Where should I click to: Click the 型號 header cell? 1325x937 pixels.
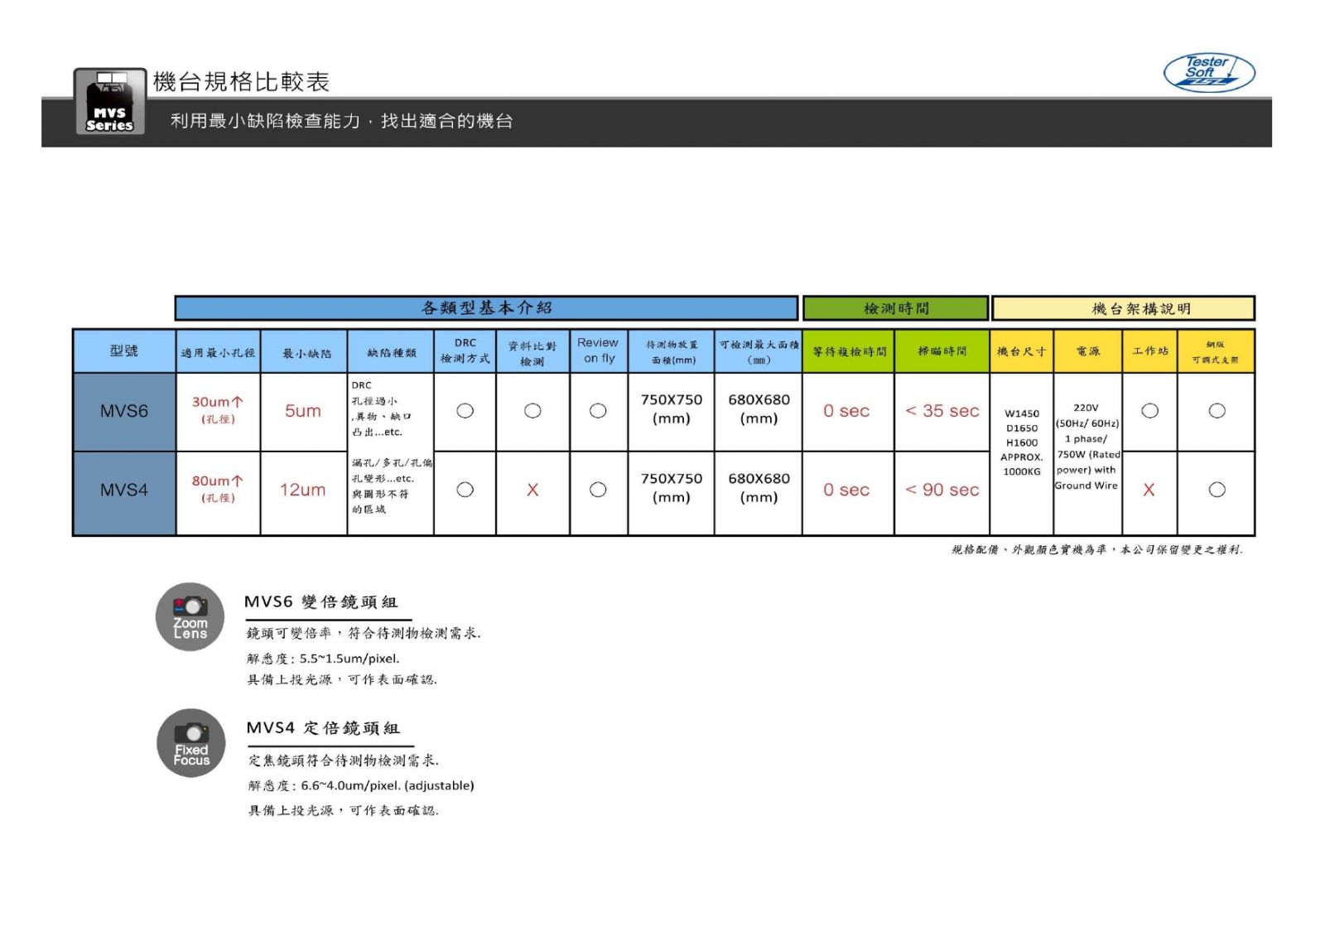[x=124, y=350]
